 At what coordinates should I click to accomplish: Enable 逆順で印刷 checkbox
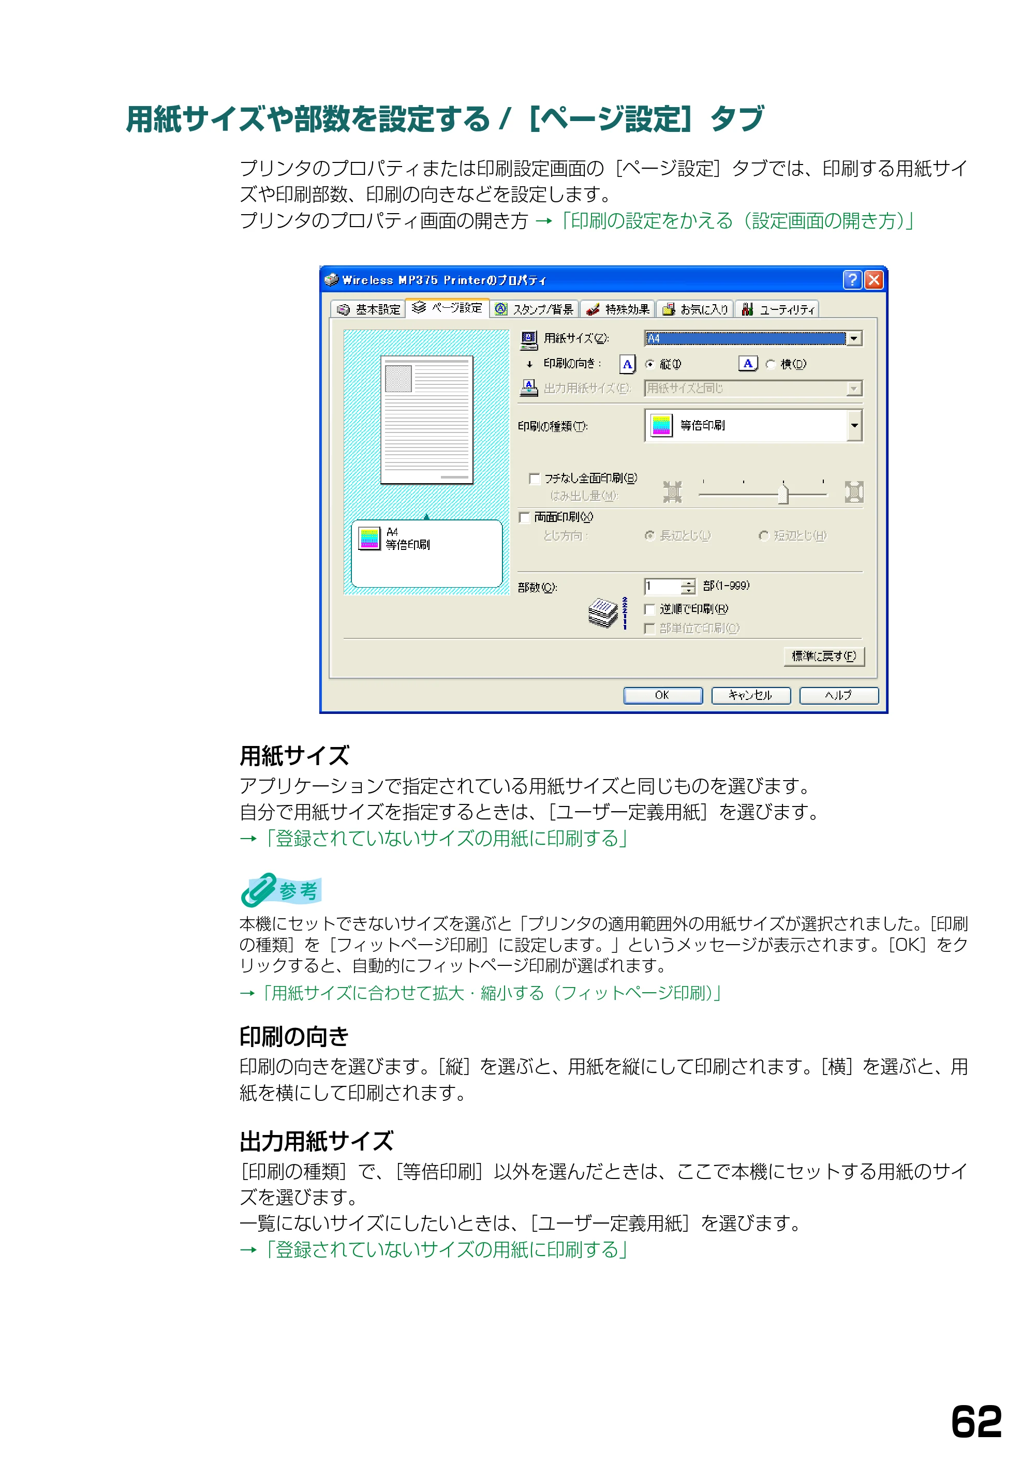(649, 610)
